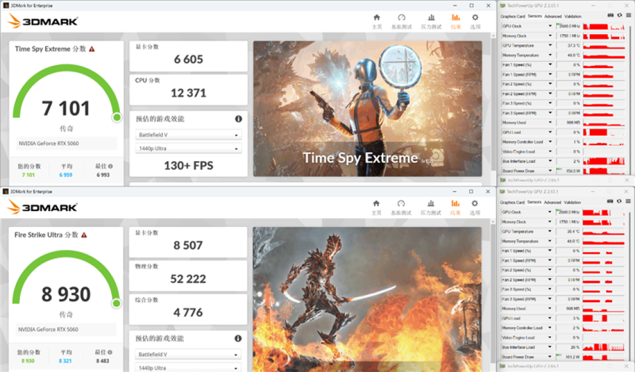Screen dimensions: 635x372
Task: Expand Board Power Draw dropdown reading 158.0 W
Action: [550, 171]
